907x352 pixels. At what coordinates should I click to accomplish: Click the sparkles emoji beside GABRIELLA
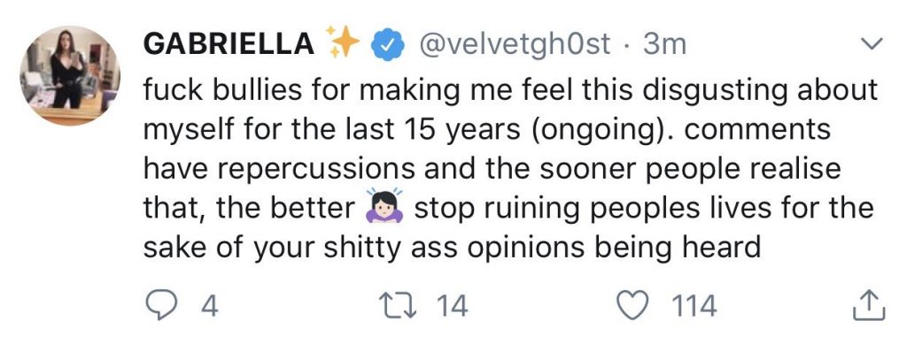342,42
